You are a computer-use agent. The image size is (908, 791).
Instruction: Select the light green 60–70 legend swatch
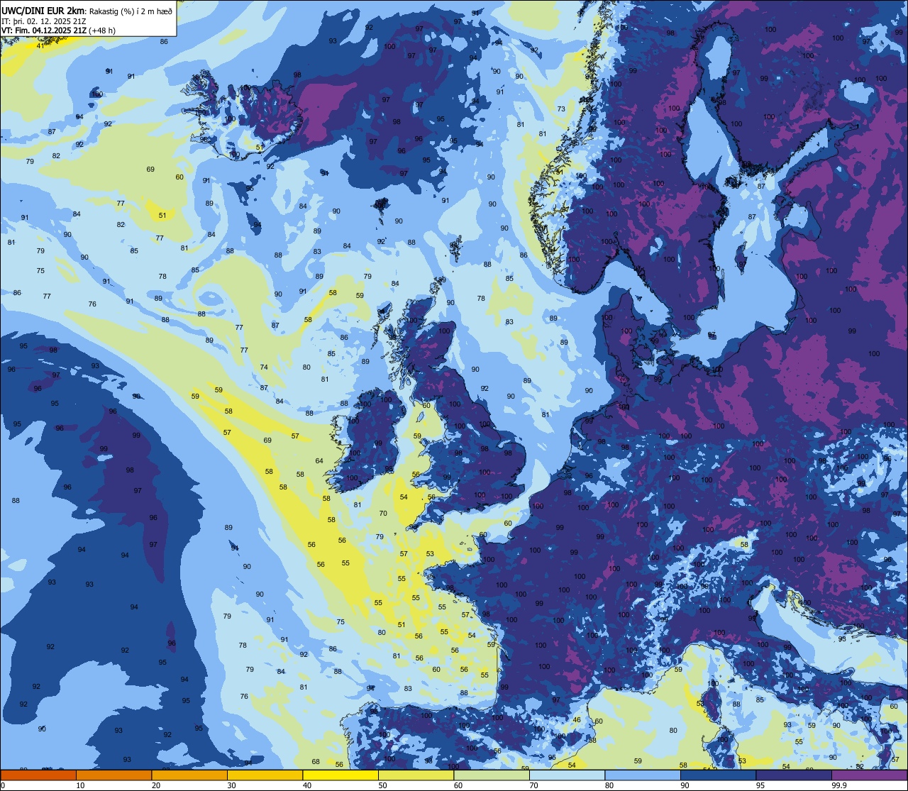coord(492,775)
